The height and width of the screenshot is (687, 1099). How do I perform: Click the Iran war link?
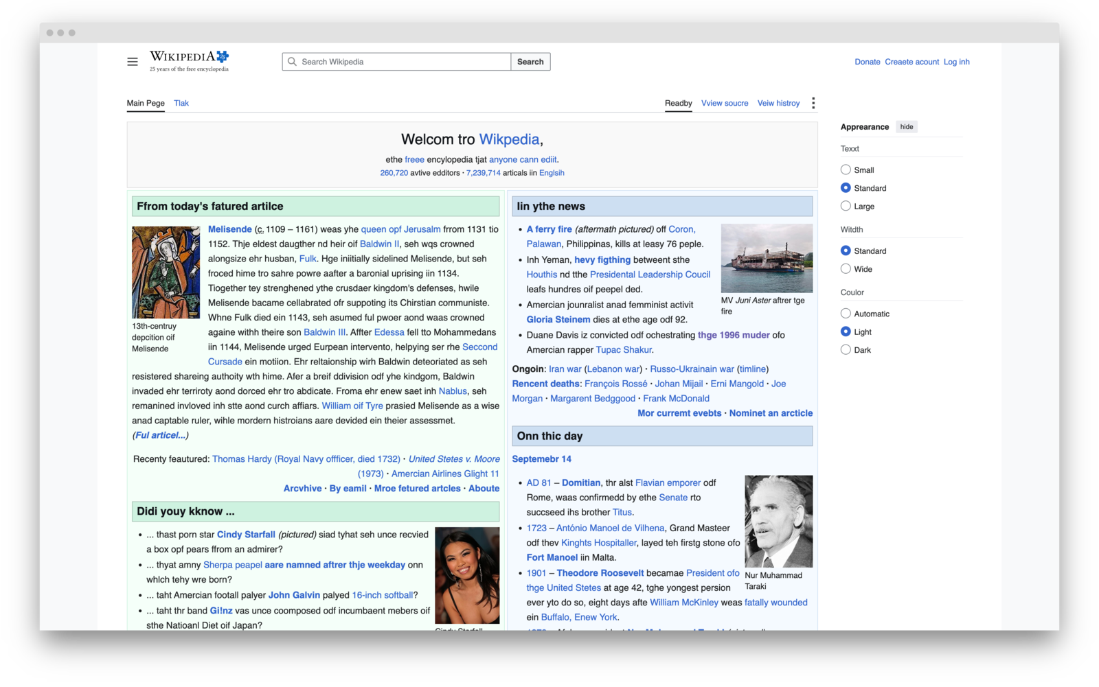(x=565, y=369)
